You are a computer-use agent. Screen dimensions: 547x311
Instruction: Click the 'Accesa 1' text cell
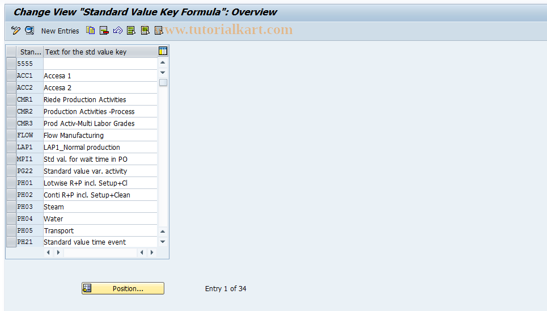pos(100,75)
